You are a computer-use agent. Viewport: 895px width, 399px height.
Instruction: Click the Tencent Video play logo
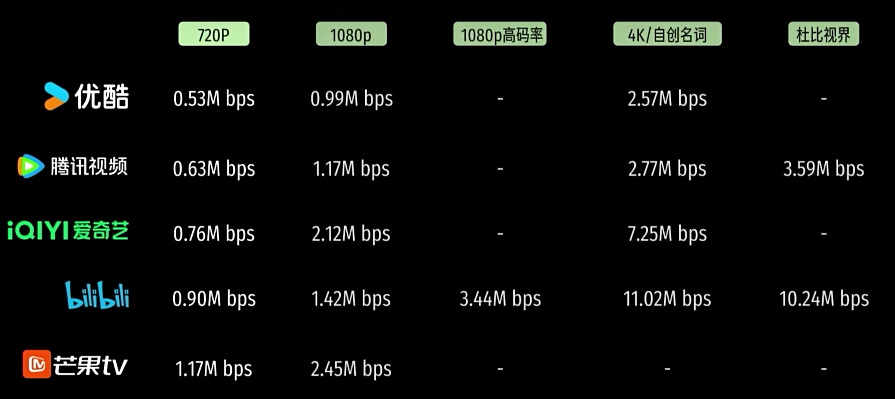tap(30, 166)
